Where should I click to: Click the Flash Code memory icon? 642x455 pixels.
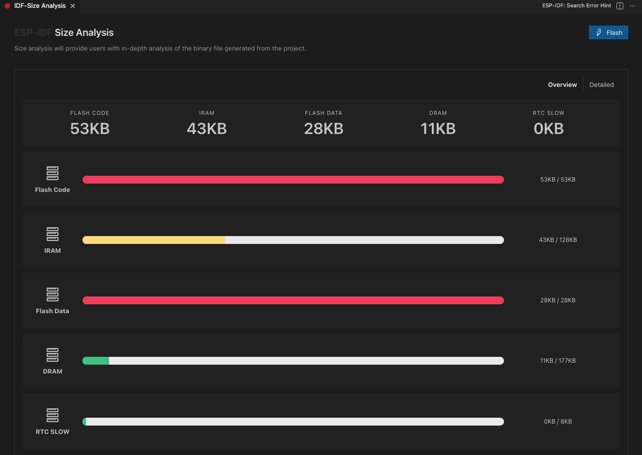pos(53,173)
